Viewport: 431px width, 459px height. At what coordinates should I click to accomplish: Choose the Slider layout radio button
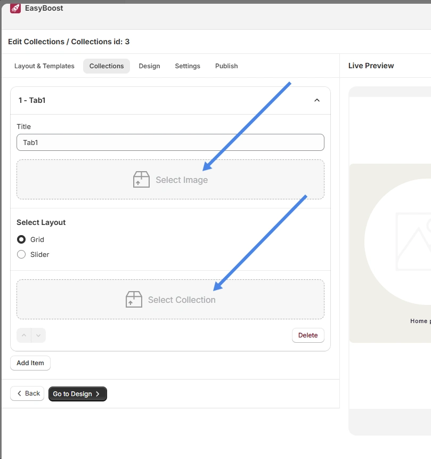tap(21, 254)
